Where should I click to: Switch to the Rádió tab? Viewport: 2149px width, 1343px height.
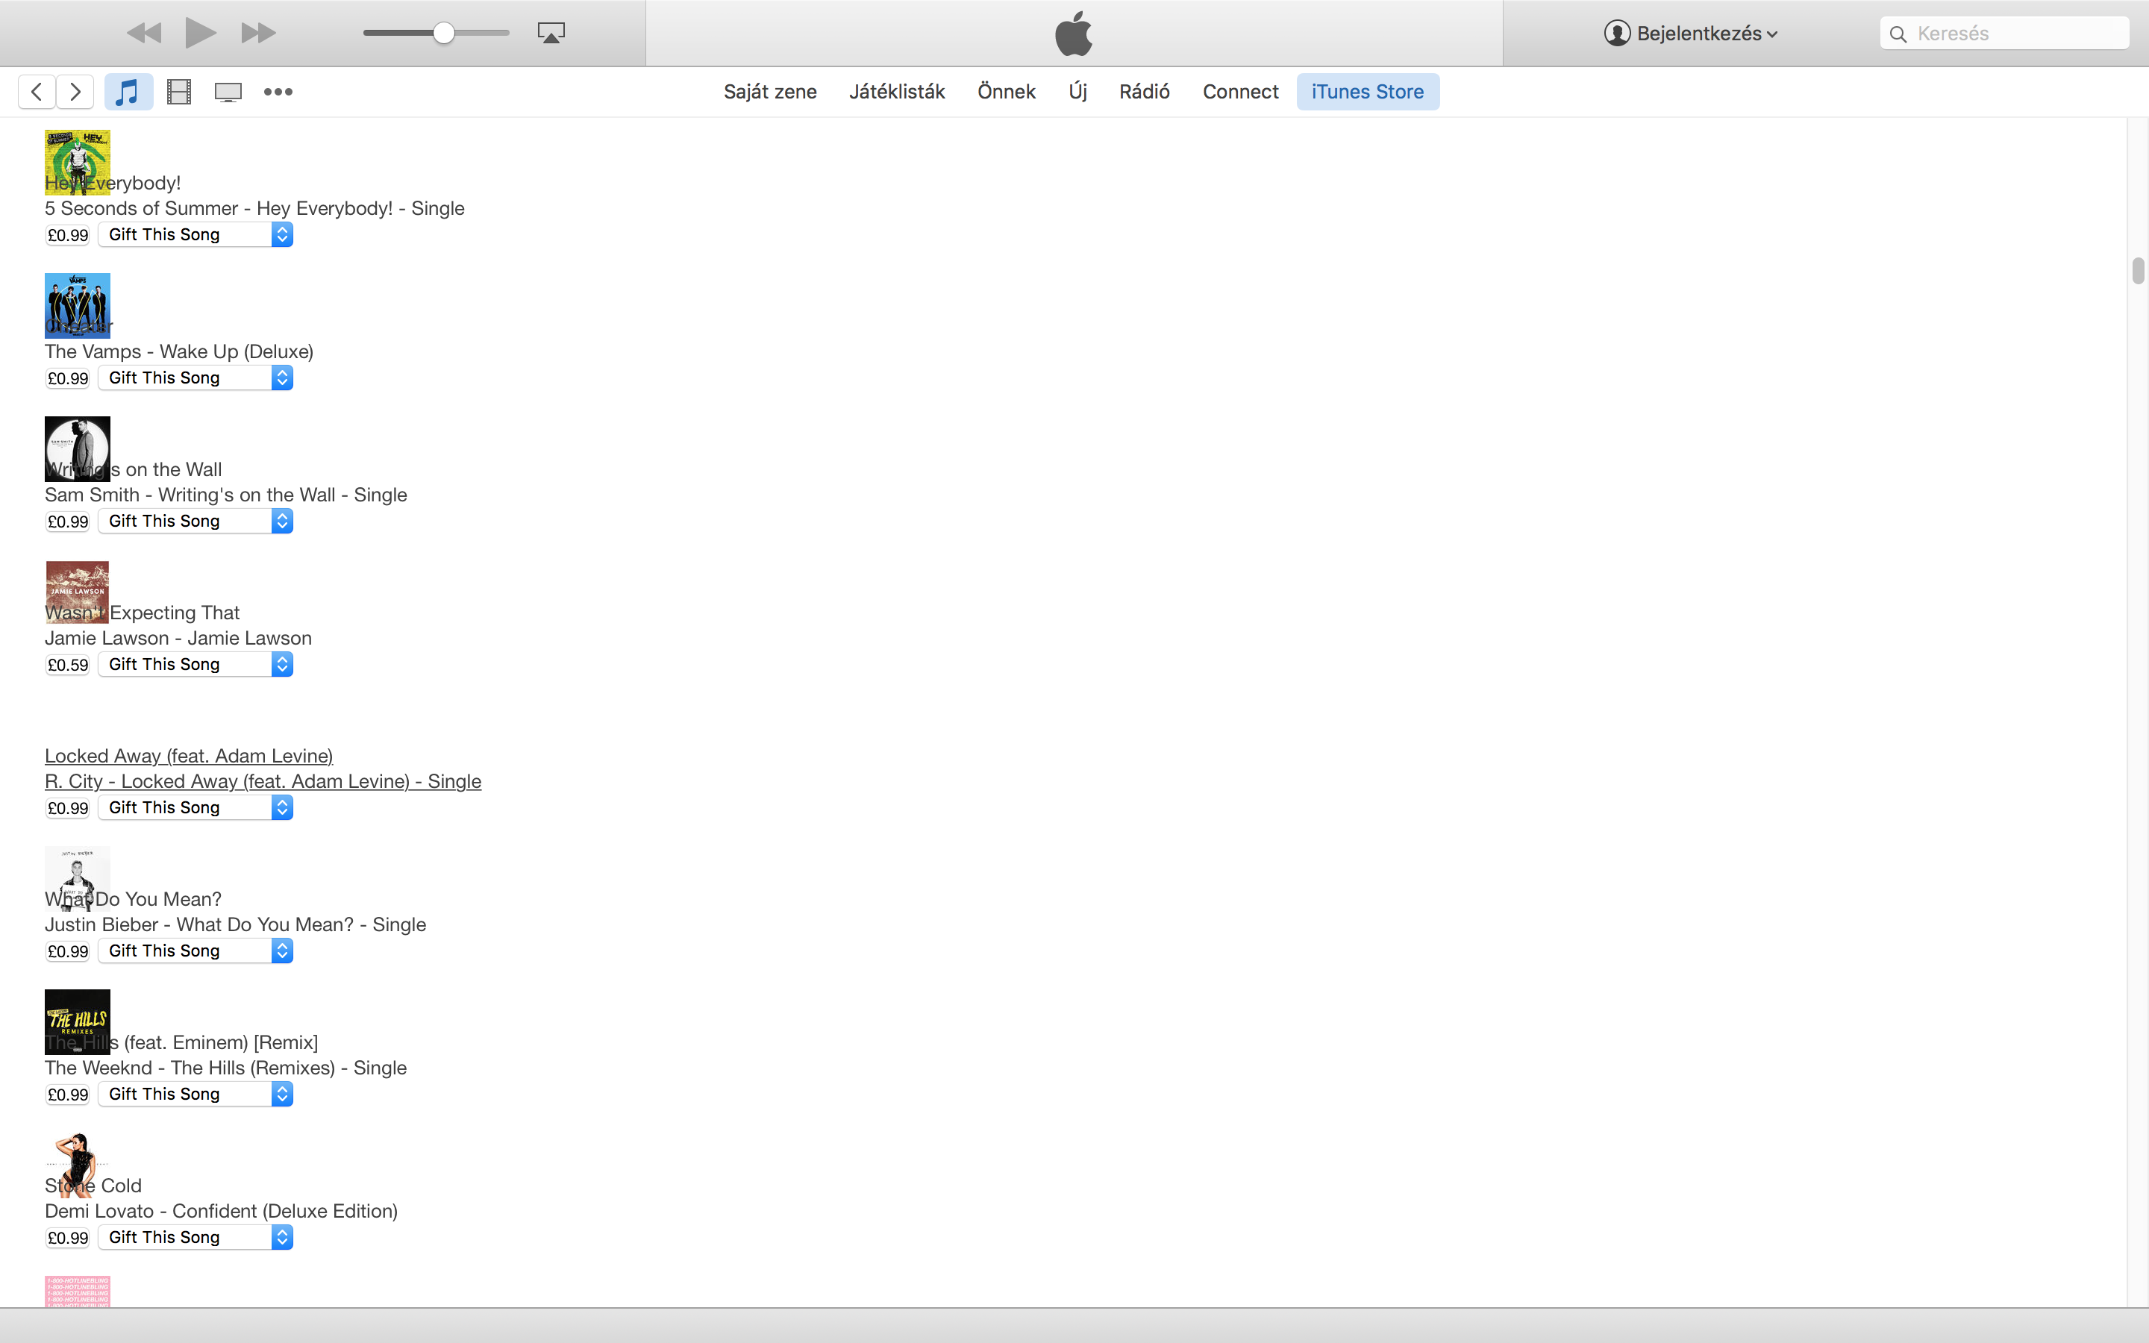(1144, 92)
